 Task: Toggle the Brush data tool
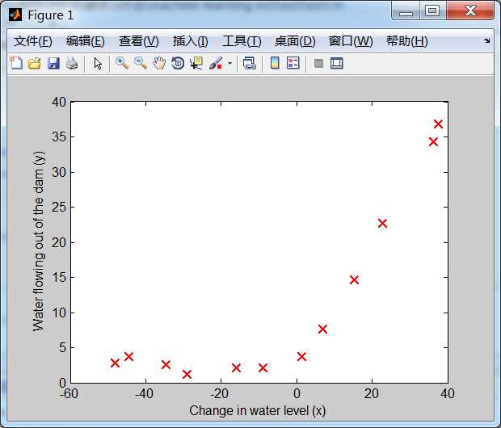pos(216,63)
